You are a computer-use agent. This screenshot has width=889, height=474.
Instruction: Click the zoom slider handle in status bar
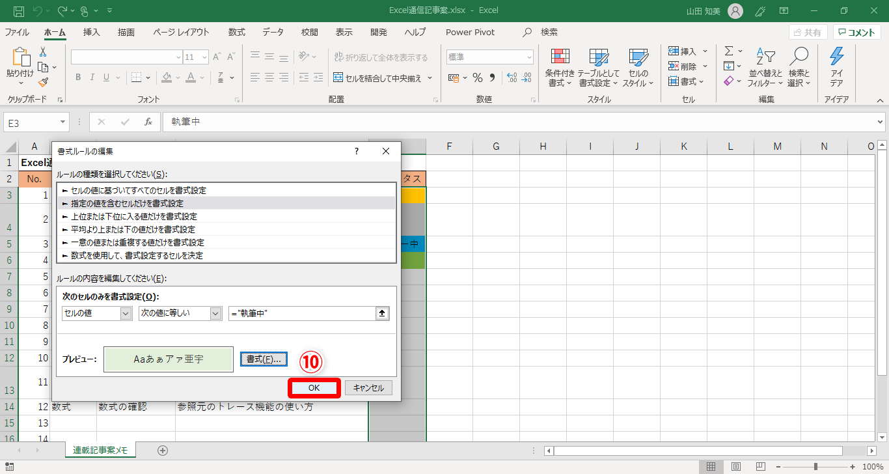815,467
